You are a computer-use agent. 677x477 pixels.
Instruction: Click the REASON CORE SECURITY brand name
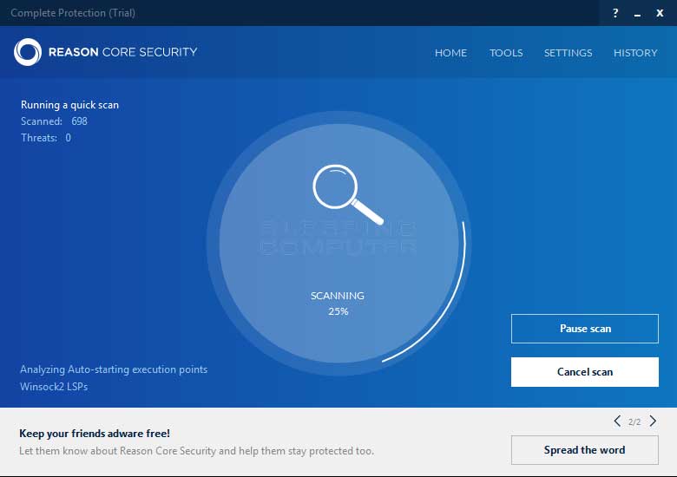tap(122, 52)
